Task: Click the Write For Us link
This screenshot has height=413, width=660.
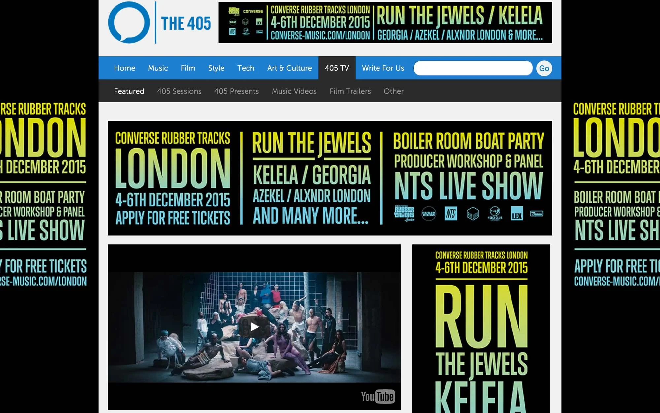Action: (x=383, y=68)
